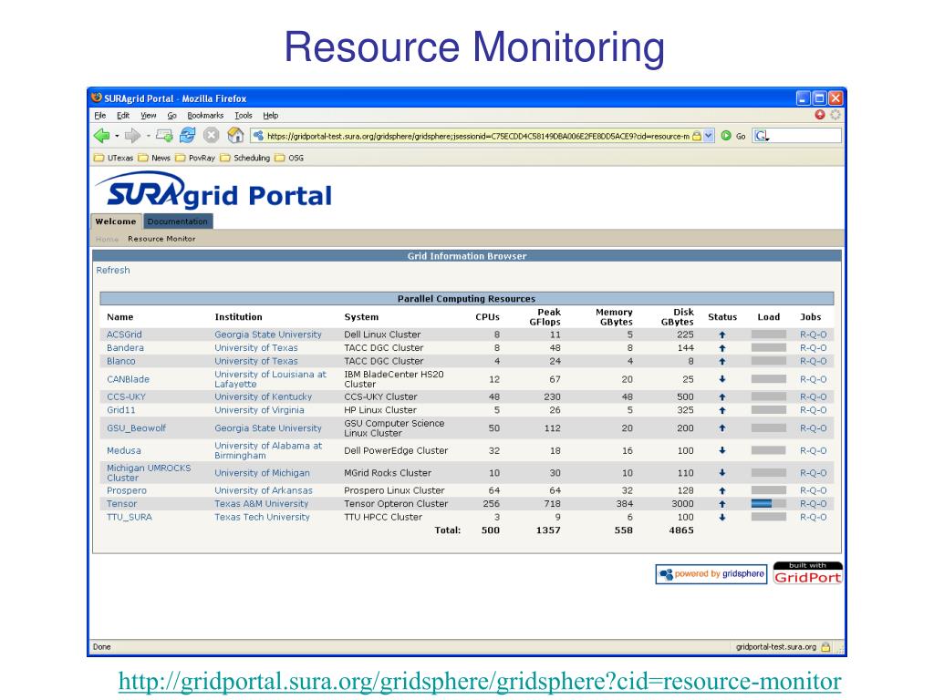Click the Resource Monitor breadcrumb
The image size is (934, 700).
161,239
